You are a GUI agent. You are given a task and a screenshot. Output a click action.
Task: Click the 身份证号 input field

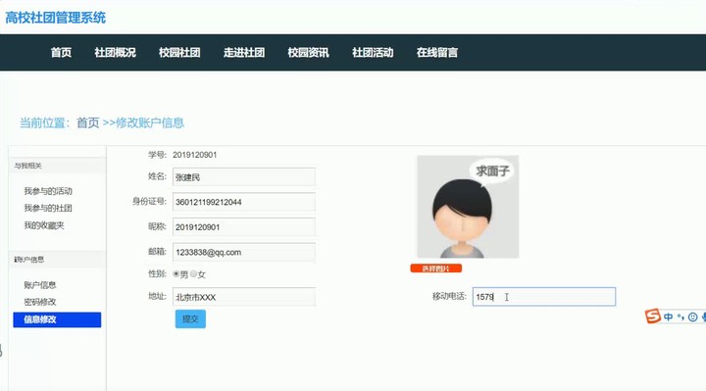coord(244,202)
